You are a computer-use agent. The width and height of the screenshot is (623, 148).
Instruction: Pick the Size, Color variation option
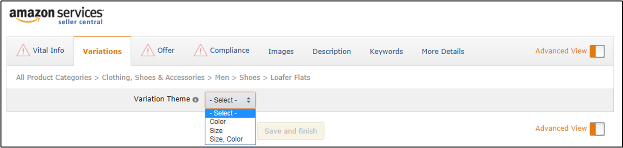(x=226, y=139)
